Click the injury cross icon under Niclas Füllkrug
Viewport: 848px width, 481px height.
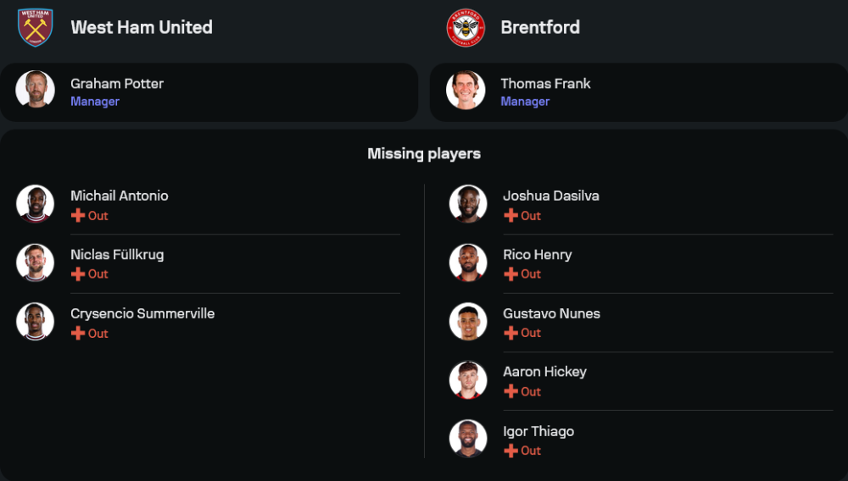tap(78, 274)
